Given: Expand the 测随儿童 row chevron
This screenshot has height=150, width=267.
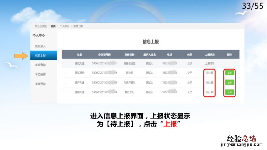Looking at the screenshot, I should (x=66, y=92).
